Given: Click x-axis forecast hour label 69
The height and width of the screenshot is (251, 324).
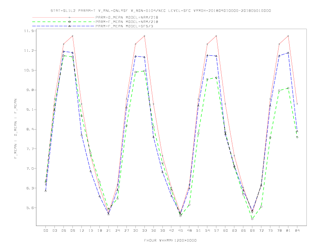Looking at the screenshot, I should pyautogui.click(x=252, y=230).
